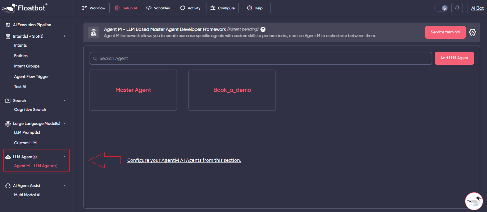The width and height of the screenshot is (487, 212).
Task: Toggle the dark mode switch
Action: click(x=441, y=8)
